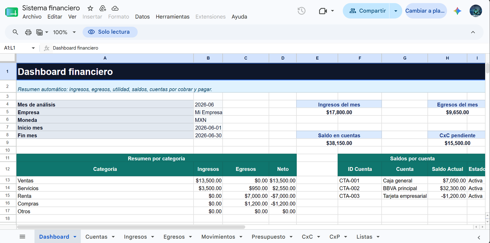Switch to the CxP sheet tab
This screenshot has width=490, height=243.
(x=334, y=237)
